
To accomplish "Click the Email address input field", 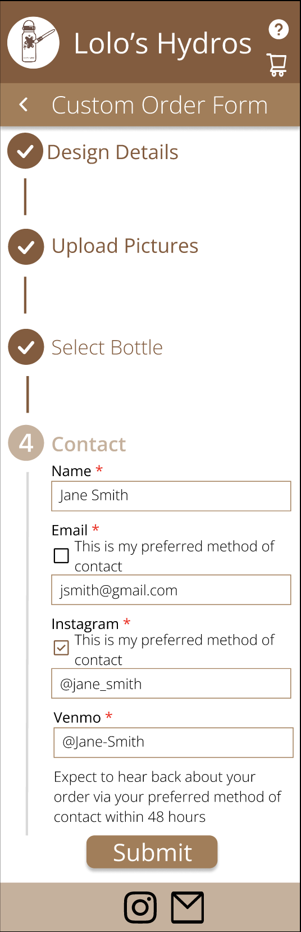I will (x=171, y=590).
